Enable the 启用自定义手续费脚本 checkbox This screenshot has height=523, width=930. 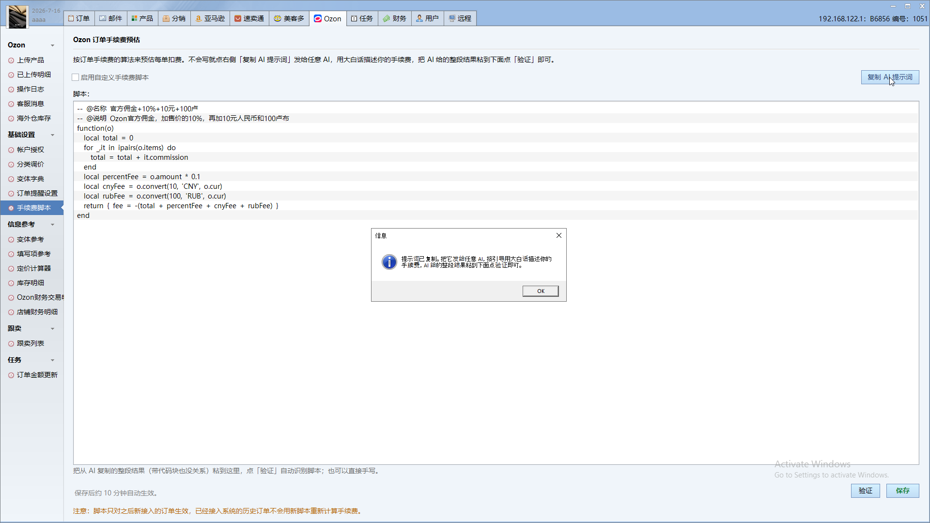click(76, 77)
